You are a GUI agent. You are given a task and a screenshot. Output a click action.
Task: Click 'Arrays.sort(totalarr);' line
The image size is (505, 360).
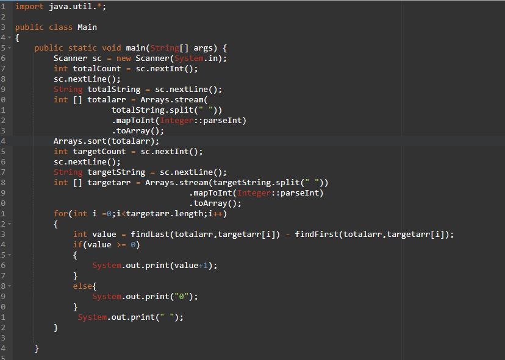pos(106,141)
